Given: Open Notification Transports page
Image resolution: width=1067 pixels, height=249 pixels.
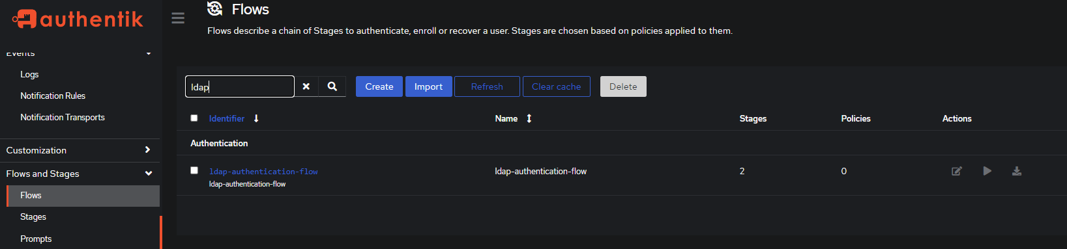Looking at the screenshot, I should coord(63,117).
